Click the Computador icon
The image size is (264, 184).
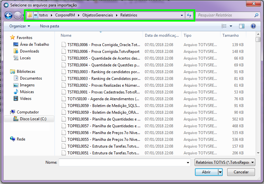pos(13,112)
